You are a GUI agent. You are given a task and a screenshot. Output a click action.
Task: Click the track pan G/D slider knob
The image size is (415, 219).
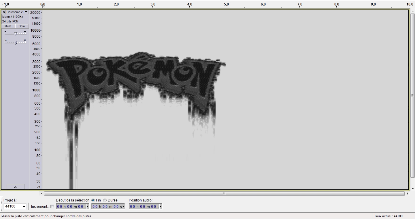pos(15,43)
